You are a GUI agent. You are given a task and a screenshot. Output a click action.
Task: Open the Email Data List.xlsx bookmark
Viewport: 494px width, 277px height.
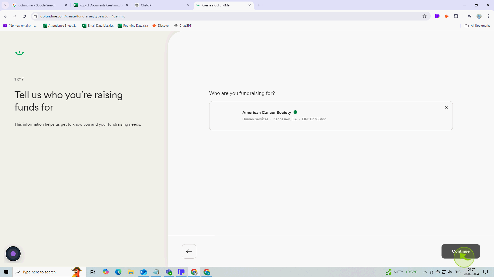pos(98,26)
